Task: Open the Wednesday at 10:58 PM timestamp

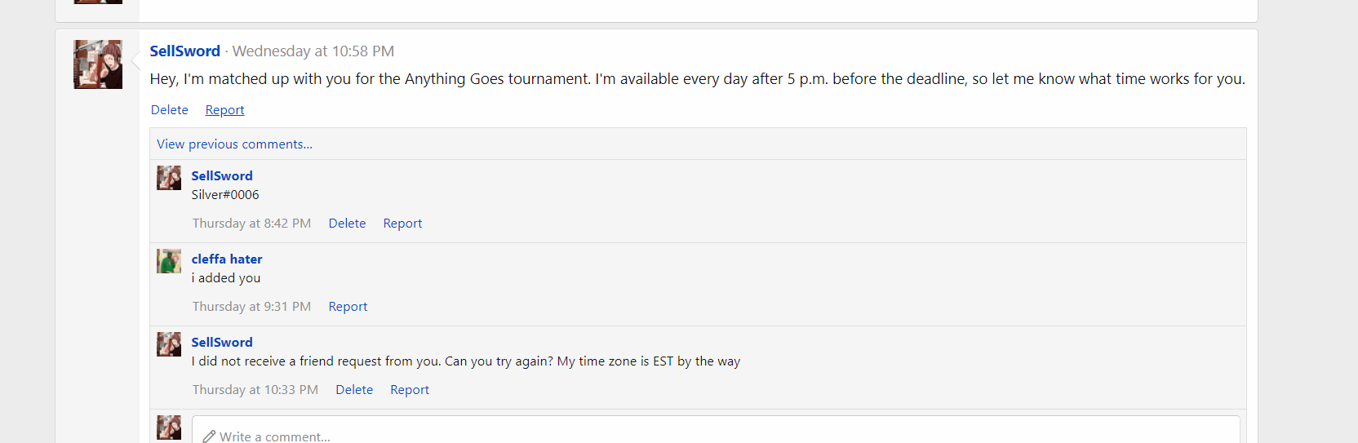Action: [313, 51]
